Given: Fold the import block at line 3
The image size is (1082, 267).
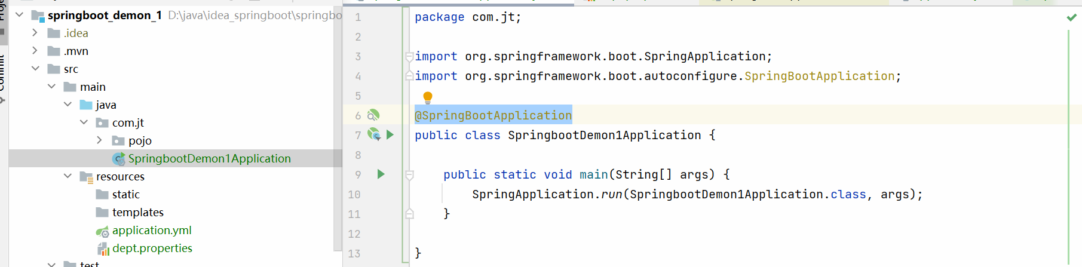Looking at the screenshot, I should (x=409, y=57).
